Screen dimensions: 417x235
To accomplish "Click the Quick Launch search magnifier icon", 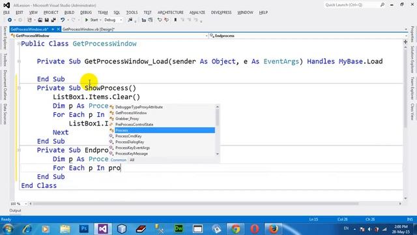I will [382, 5].
